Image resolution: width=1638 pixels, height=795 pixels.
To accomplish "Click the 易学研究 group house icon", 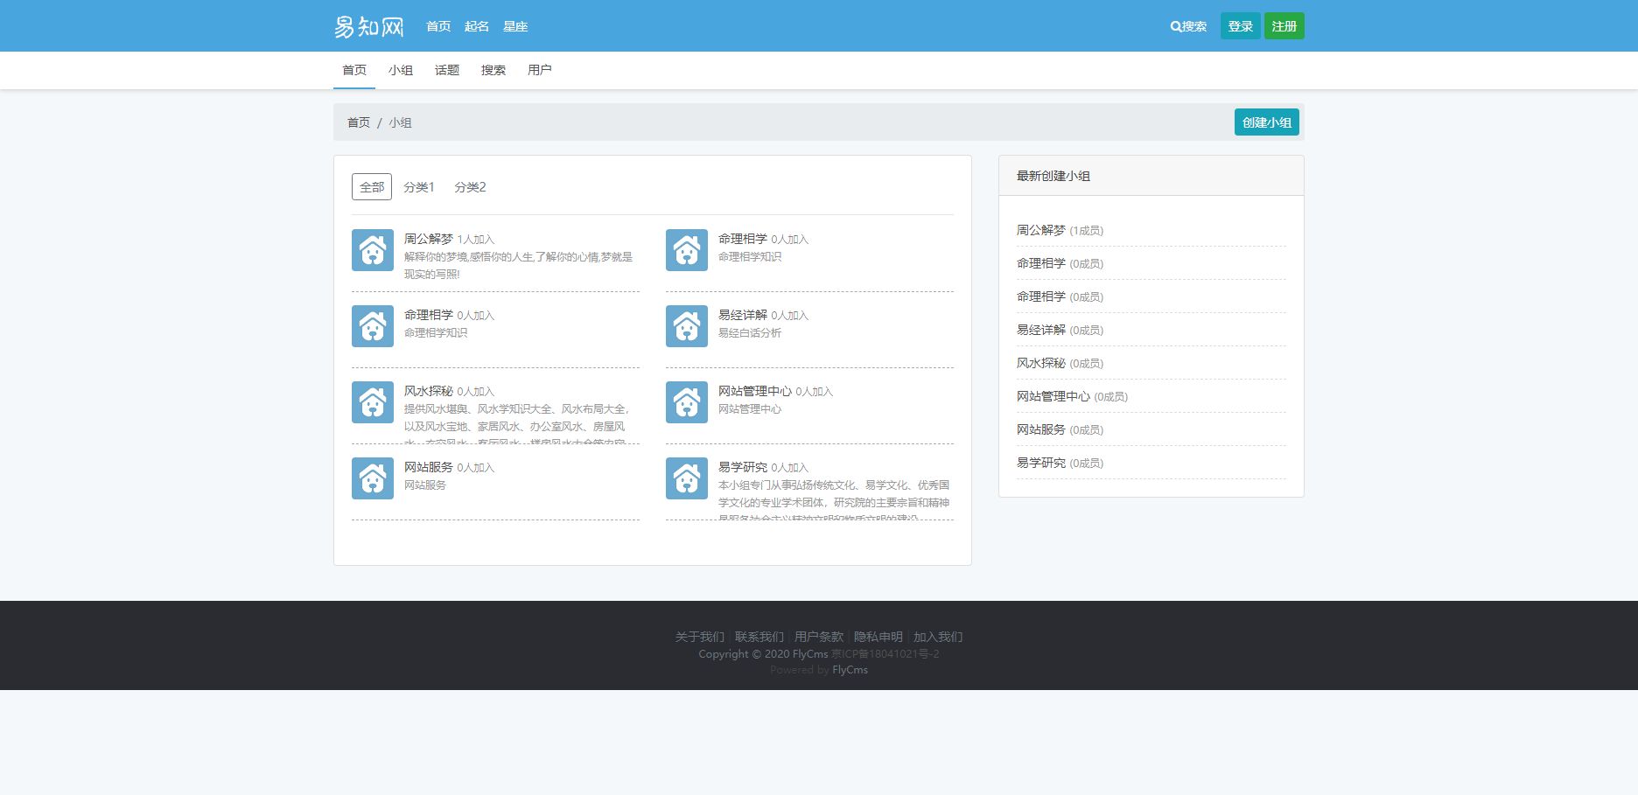I will [x=686, y=478].
